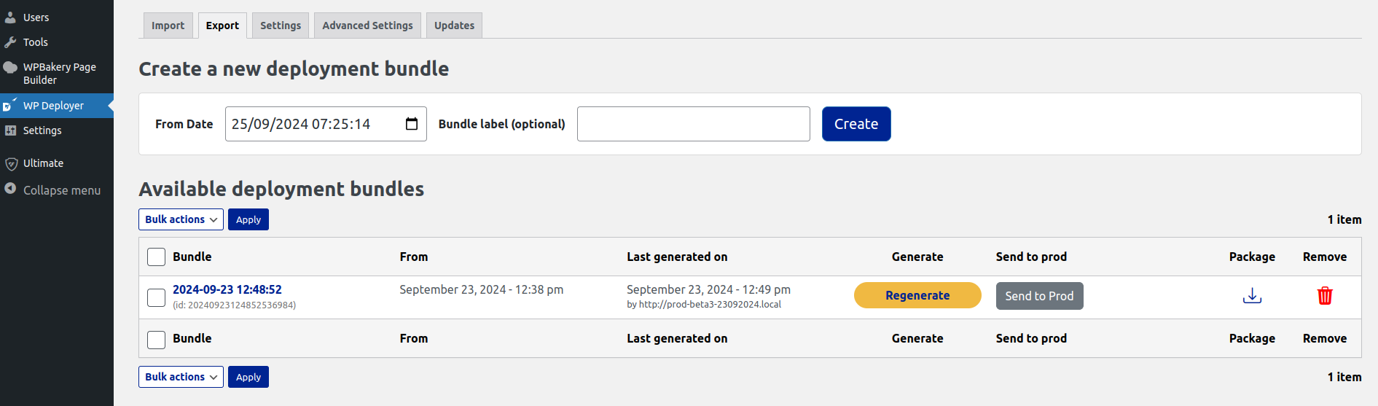The image size is (1378, 406).
Task: Click the top Last generated on header
Action: click(677, 257)
